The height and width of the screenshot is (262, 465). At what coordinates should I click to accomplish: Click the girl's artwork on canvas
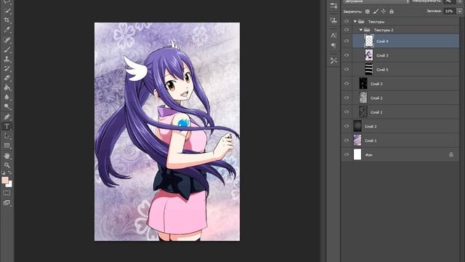(x=167, y=132)
